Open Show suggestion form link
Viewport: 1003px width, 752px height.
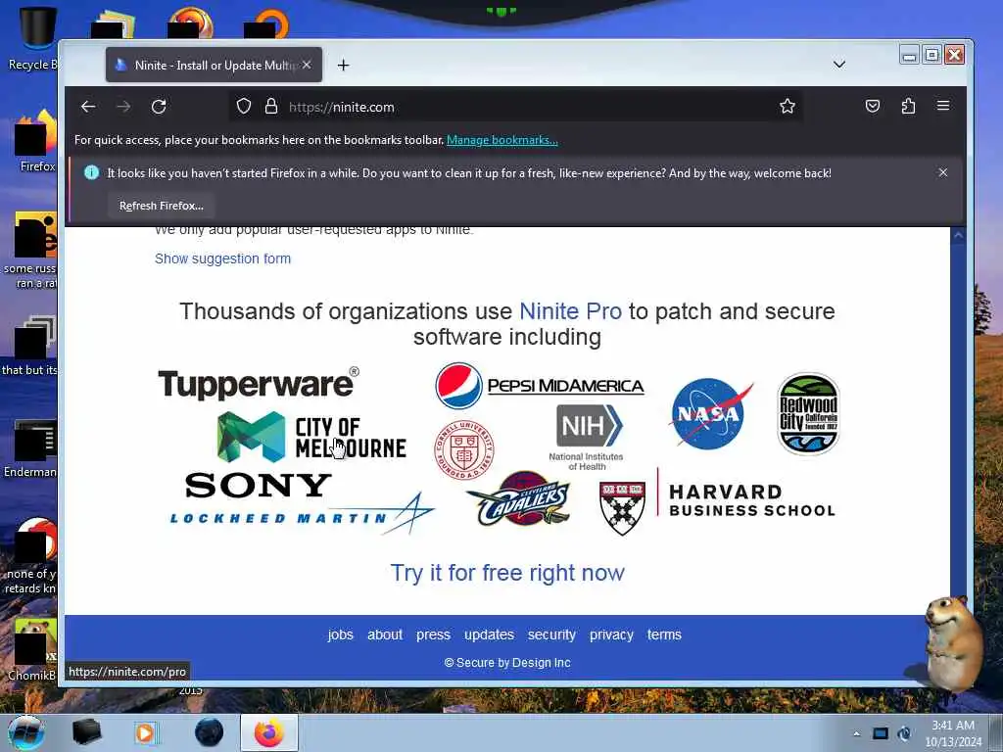click(x=222, y=258)
